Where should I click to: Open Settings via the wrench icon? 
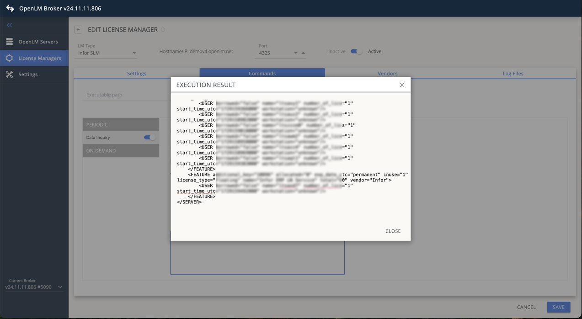[9, 74]
